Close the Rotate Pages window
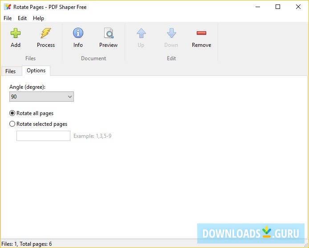This screenshot has width=309, height=248. point(298,7)
